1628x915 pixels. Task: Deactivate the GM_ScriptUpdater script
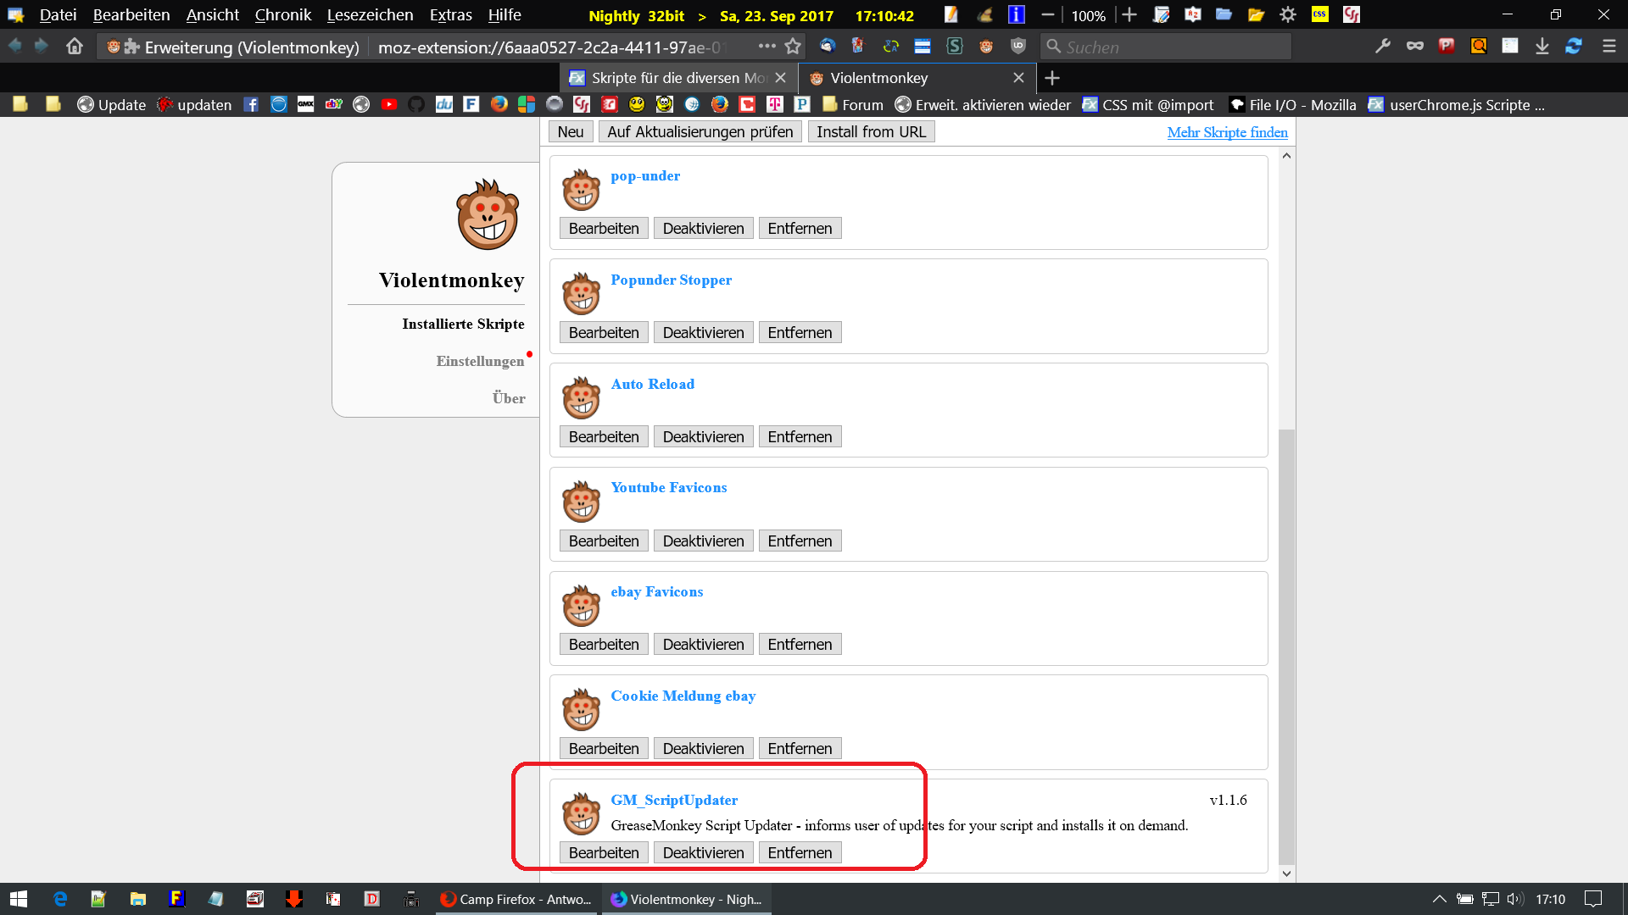coord(703,853)
